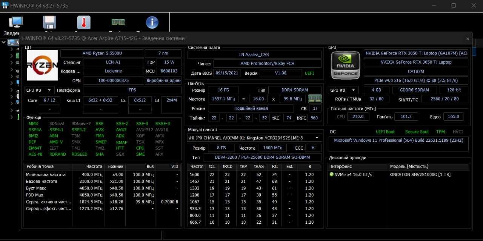Viewport: 483px width, 241px height.
Task: Maximize the main HWiNFO window
Action: [454, 6]
